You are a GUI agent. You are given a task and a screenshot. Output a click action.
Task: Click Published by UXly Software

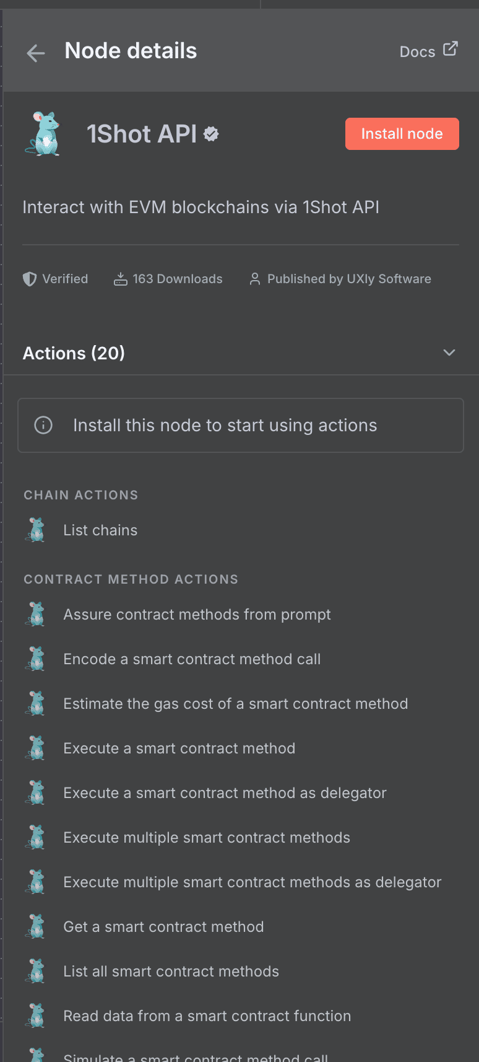point(348,279)
